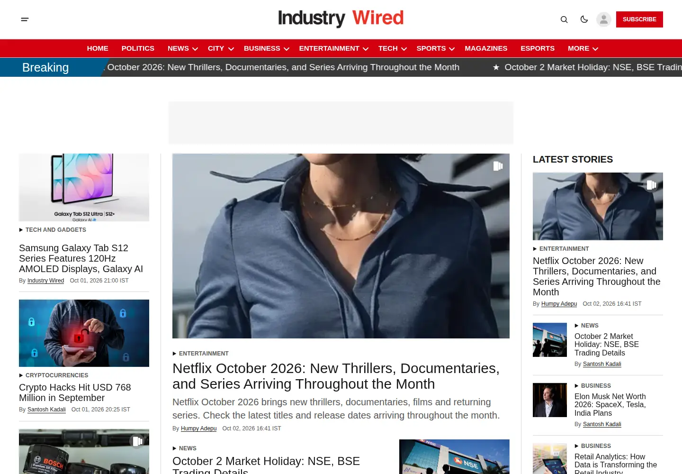Click author Santosh Kadali under Crypto Hacks article
The height and width of the screenshot is (474, 682).
[x=46, y=410]
